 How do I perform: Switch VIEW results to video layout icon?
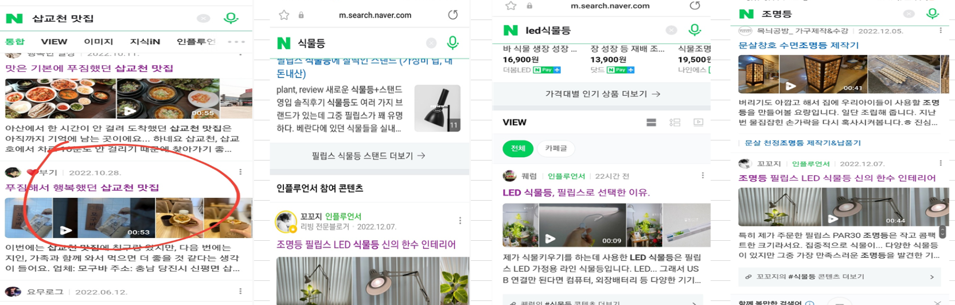click(x=698, y=122)
